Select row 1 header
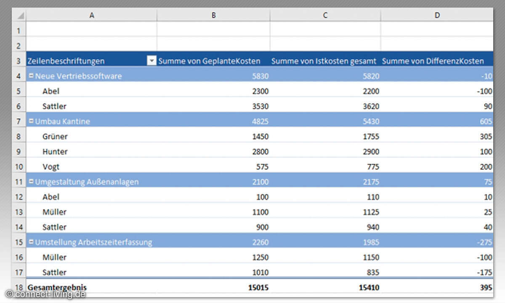Screen dimensions: 505x303 coord(19,31)
